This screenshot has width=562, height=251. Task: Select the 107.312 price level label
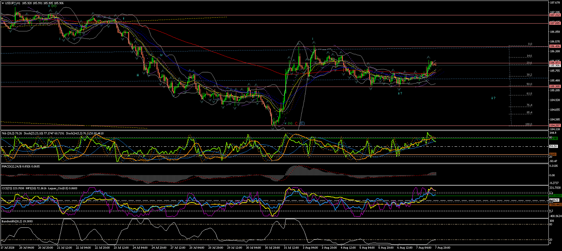(554, 15)
